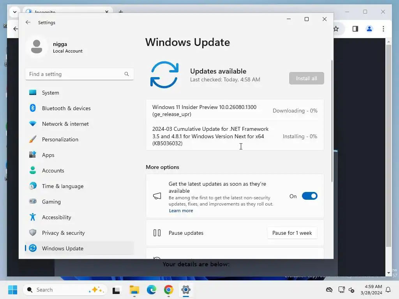399x299 pixels.
Task: Open Task View on the taskbar
Action: pos(116,290)
